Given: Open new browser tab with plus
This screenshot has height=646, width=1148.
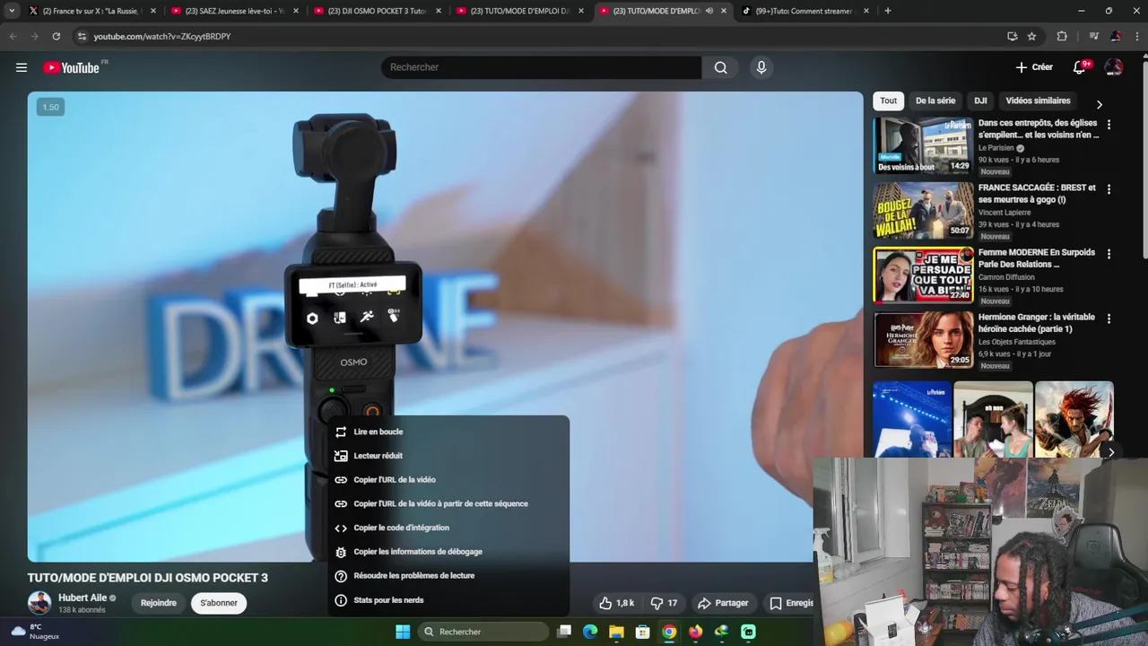Looking at the screenshot, I should coord(888,11).
